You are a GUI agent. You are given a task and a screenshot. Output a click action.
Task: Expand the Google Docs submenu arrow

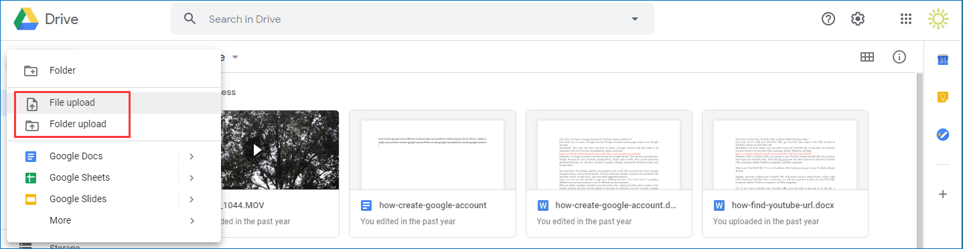coord(192,157)
